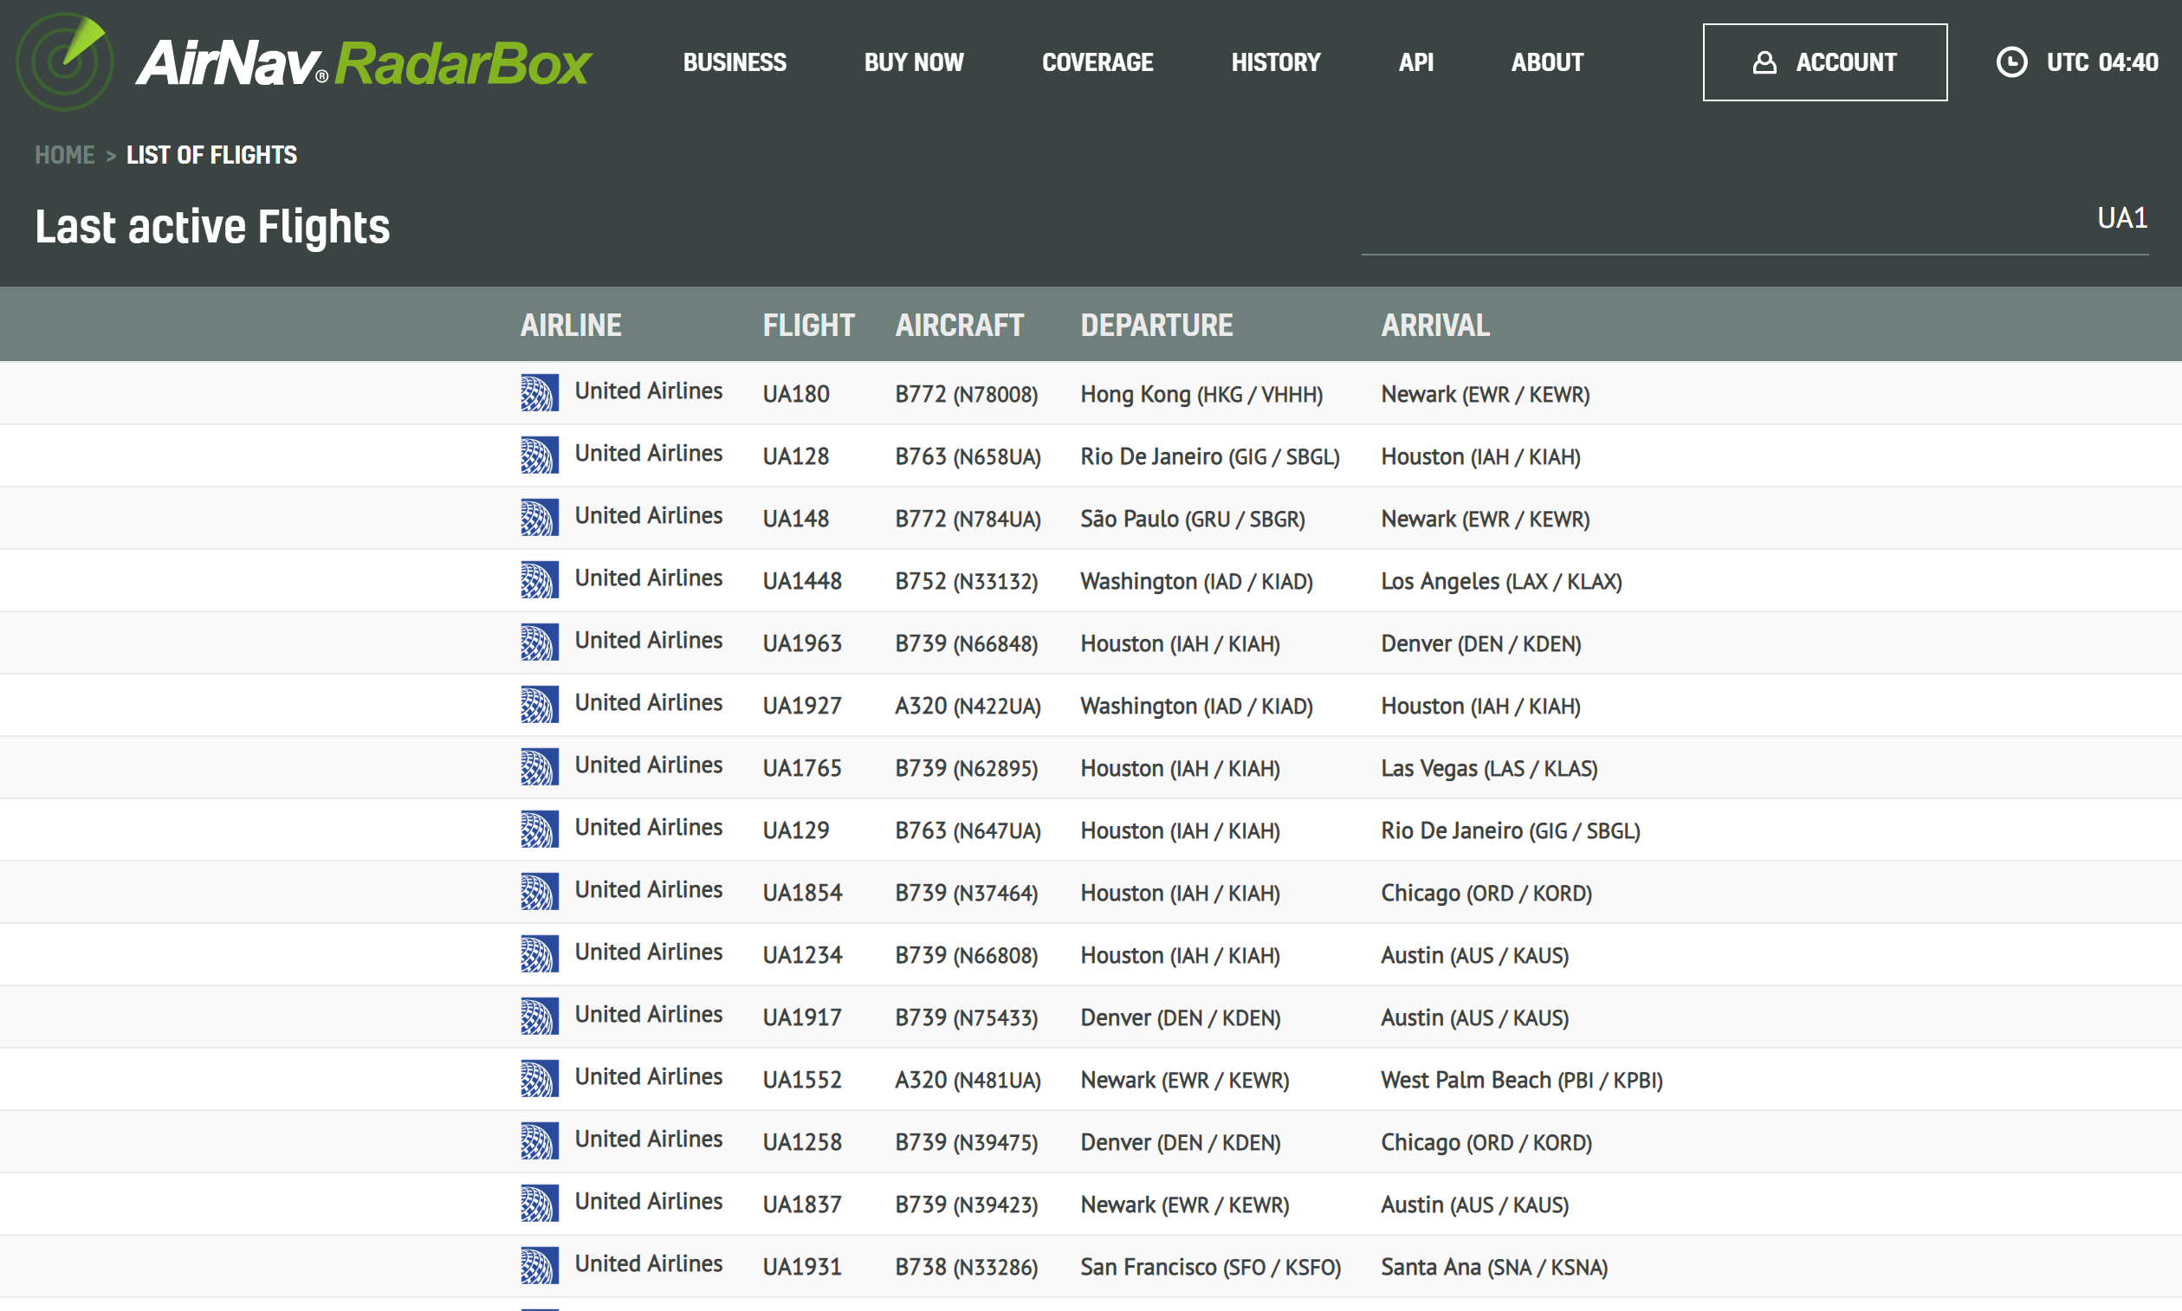Go to the History page
Viewport: 2182px width, 1311px height.
(1275, 61)
